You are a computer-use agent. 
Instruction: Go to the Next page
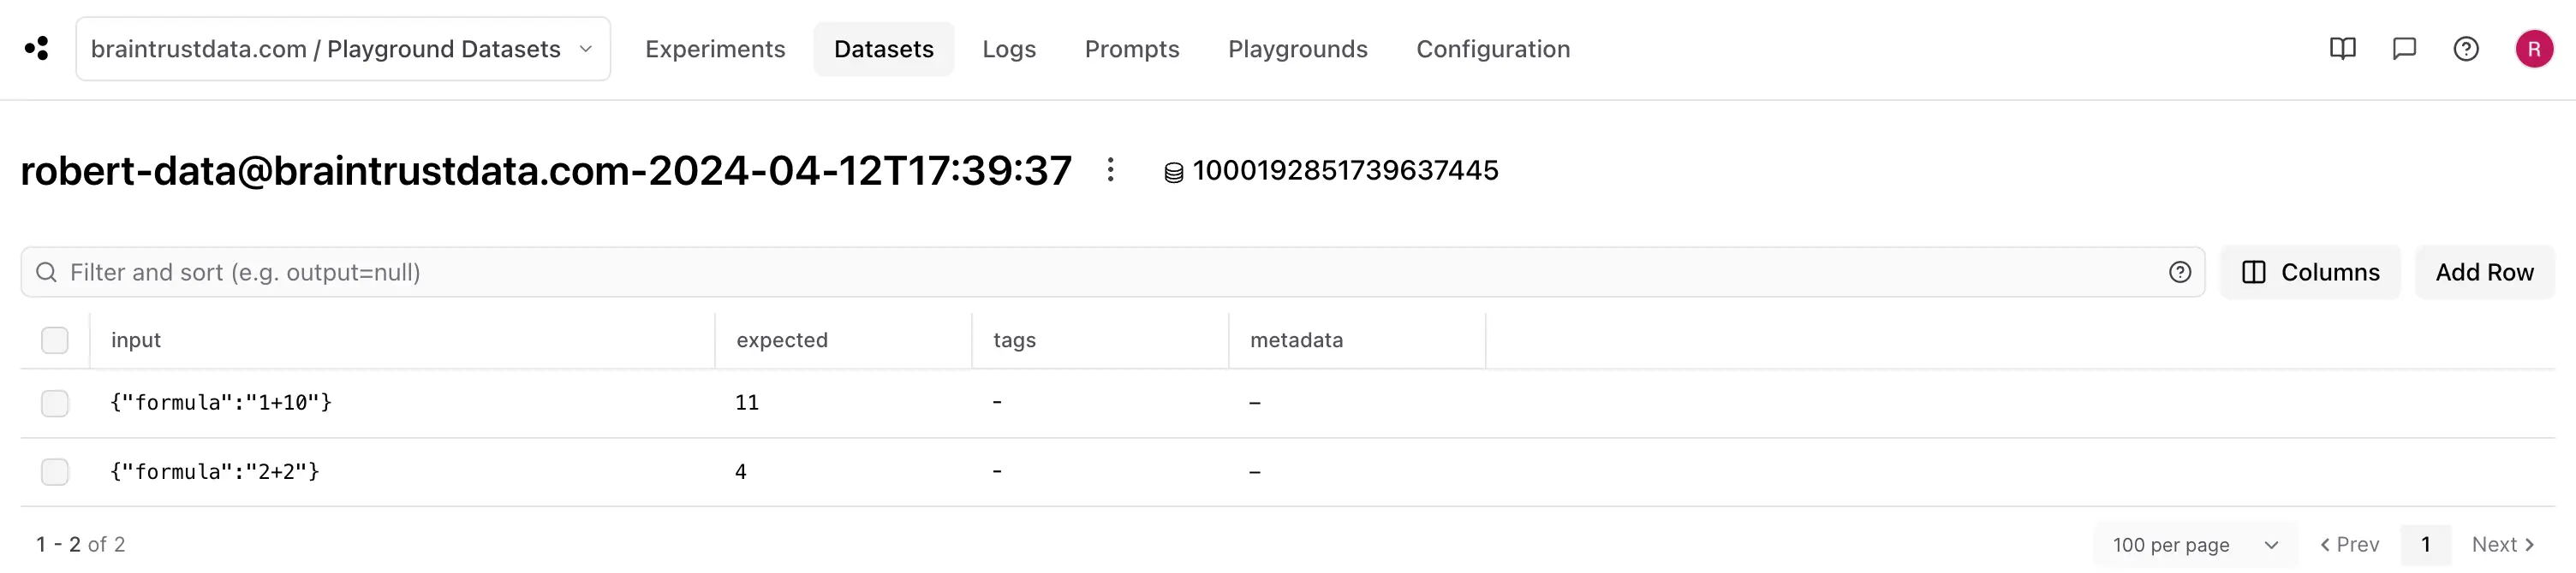click(x=2503, y=545)
